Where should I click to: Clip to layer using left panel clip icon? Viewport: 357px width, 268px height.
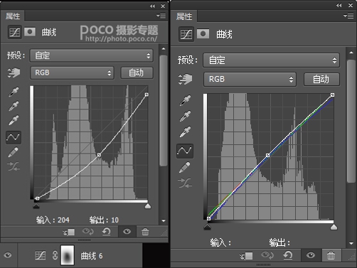pos(69,232)
